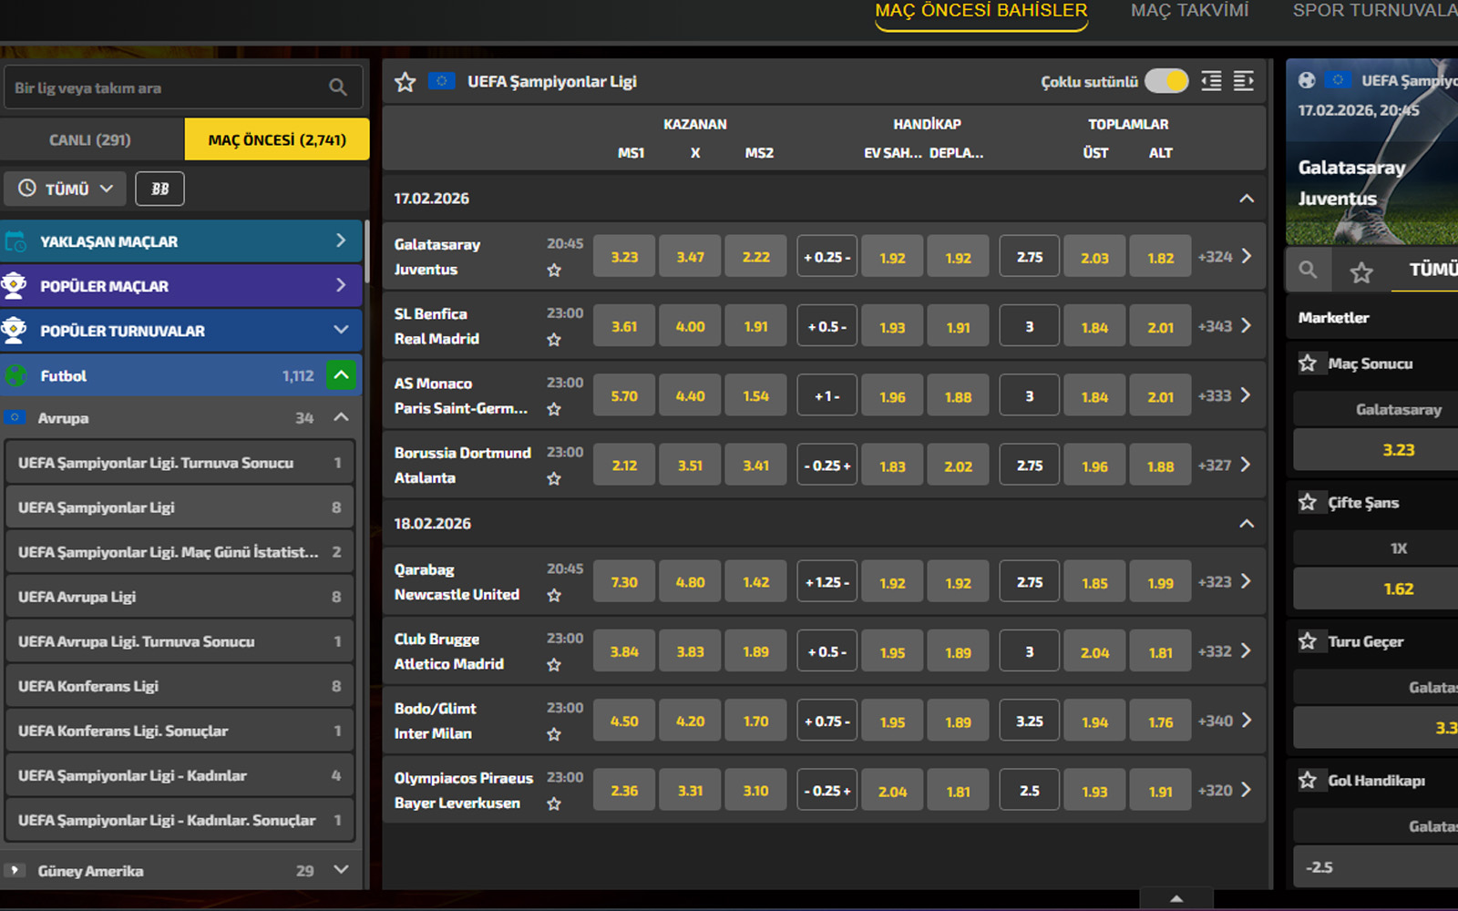Click the search magnifier in league search box
Screen dimensions: 1458x911
(x=337, y=87)
